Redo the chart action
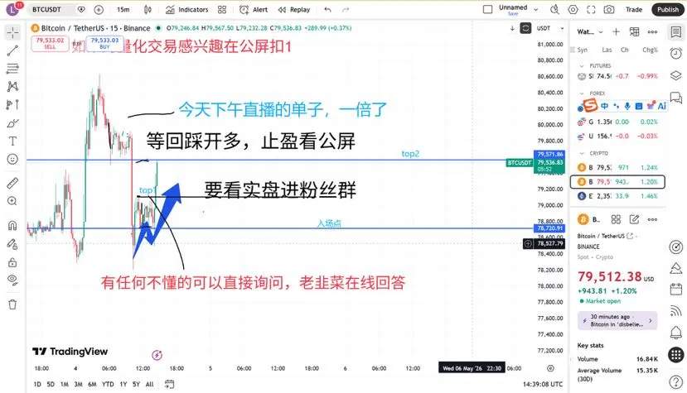 click(346, 10)
